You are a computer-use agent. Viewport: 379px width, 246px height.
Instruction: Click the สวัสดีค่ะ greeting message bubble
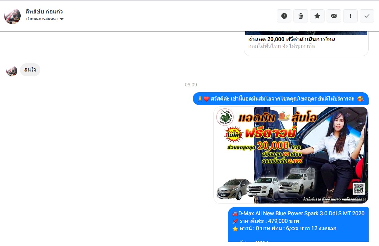click(281, 98)
